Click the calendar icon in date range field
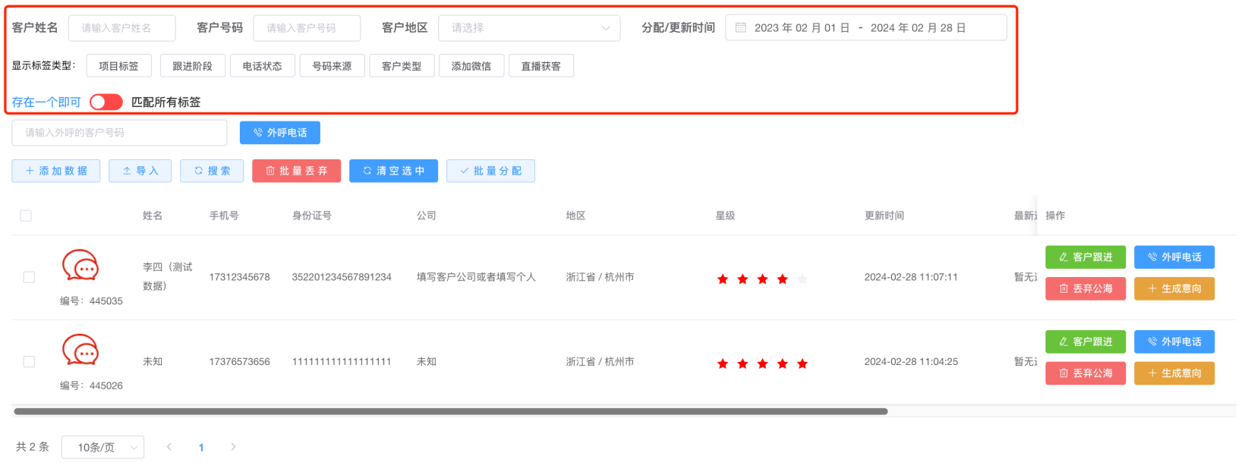The image size is (1248, 472). click(x=741, y=28)
